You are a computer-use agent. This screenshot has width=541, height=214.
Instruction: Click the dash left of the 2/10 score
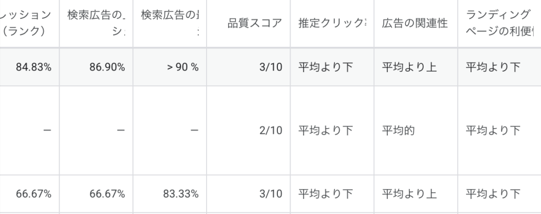point(195,130)
